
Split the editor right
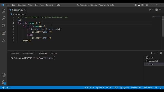point(157,10)
